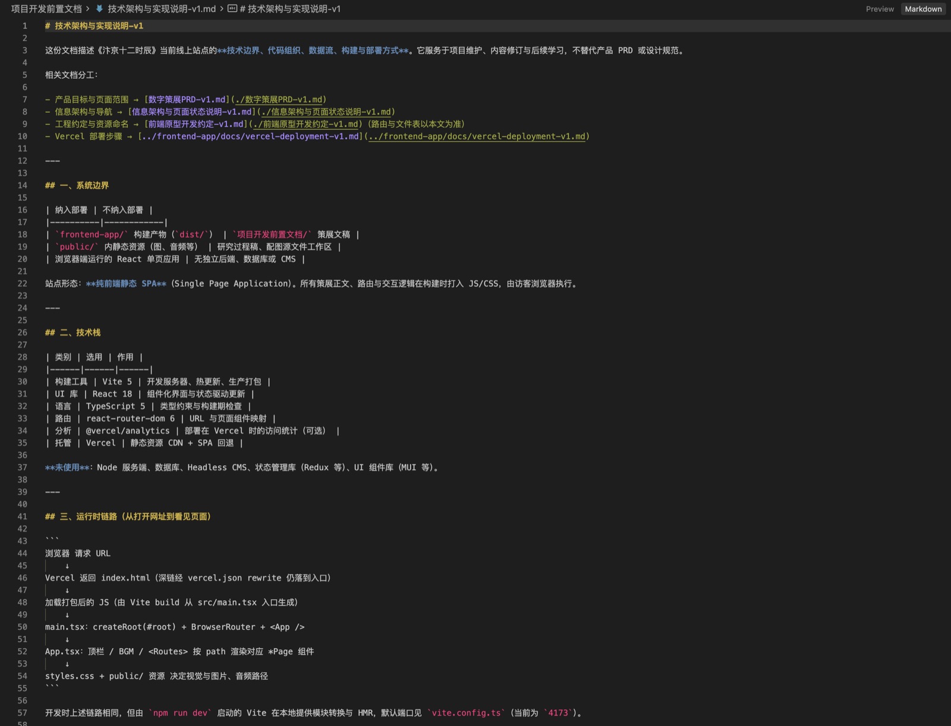This screenshot has height=726, width=951.
Task: Click the code text `4173`
Action: coord(558,713)
